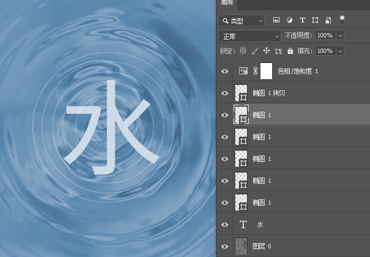Toggle visibility of the selected 椭圆 1 layer
370x257 pixels.
pyautogui.click(x=225, y=115)
